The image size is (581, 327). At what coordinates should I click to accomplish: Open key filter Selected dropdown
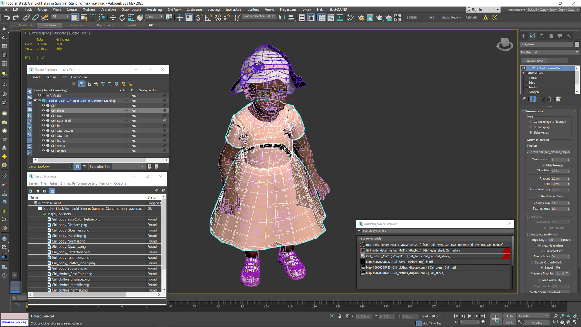[x=533, y=316]
